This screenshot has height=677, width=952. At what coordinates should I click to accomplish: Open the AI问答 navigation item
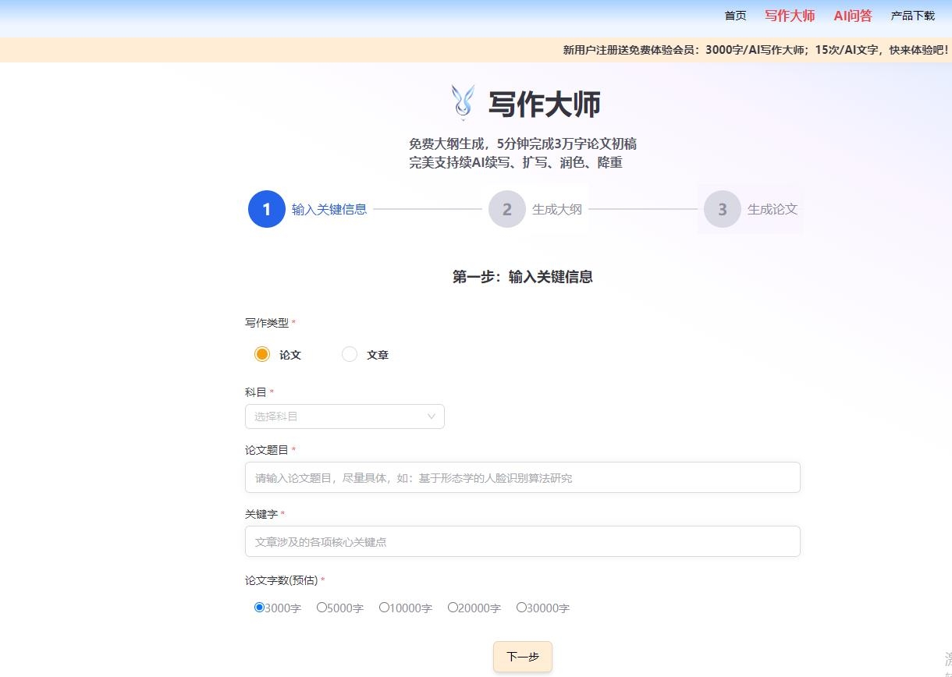[x=852, y=16]
